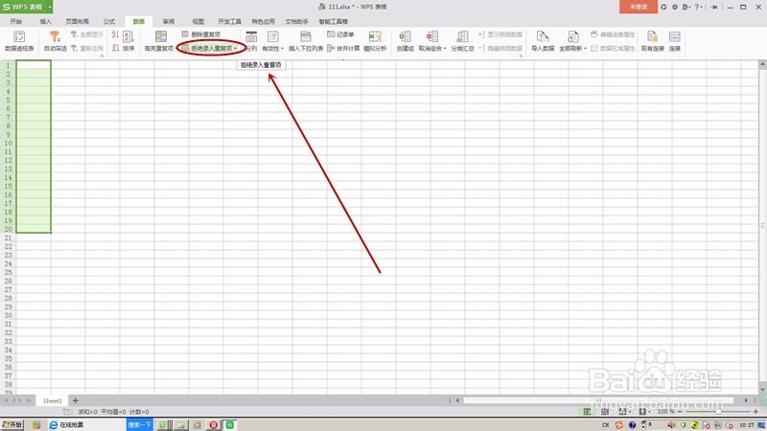Open the outline group dialog launcher
The height and width of the screenshot is (431, 767).
pyautogui.click(x=521, y=56)
